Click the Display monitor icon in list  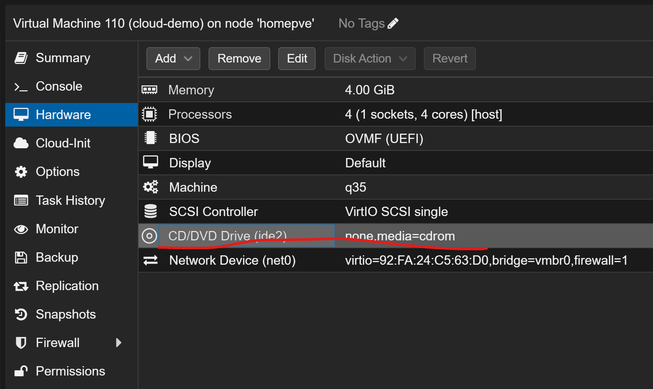(x=151, y=162)
